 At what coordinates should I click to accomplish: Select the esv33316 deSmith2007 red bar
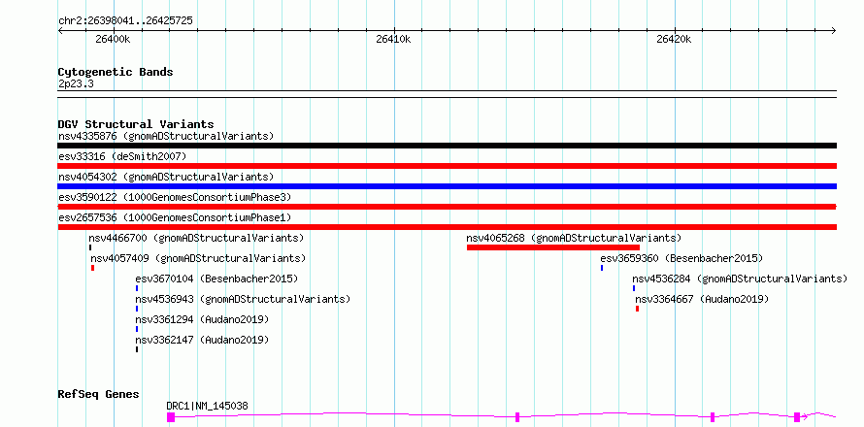pos(447,166)
